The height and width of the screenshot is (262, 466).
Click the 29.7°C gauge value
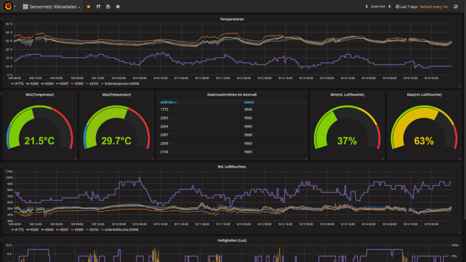tap(116, 141)
